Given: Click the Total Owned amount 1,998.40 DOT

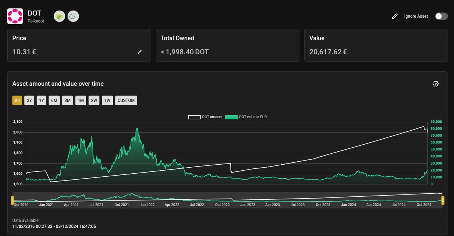Looking at the screenshot, I should click(185, 52).
